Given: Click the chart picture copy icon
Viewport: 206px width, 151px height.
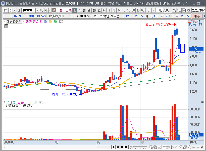Looking at the screenshot, I should click(x=185, y=147).
